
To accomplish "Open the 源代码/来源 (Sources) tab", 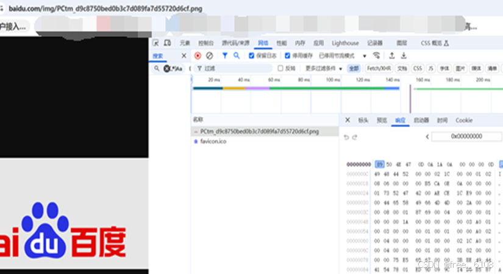I will [235, 43].
